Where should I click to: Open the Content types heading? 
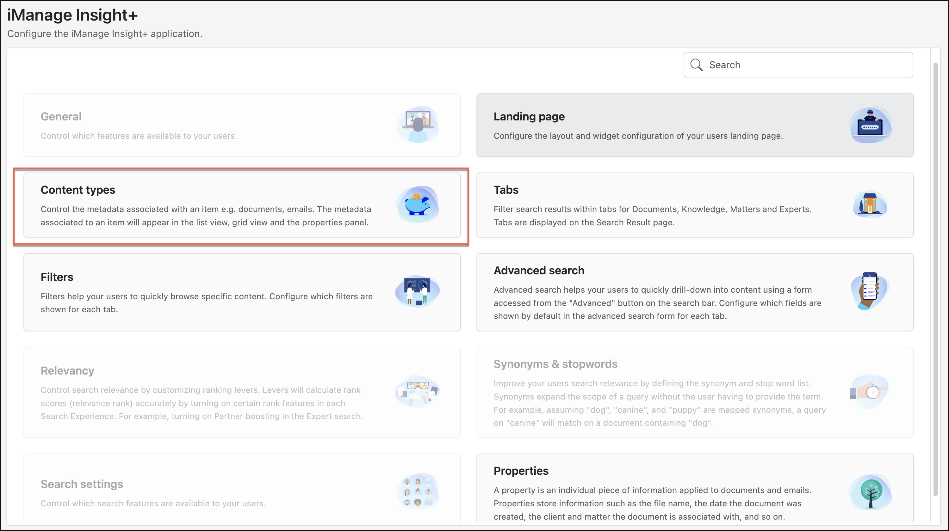coord(78,190)
